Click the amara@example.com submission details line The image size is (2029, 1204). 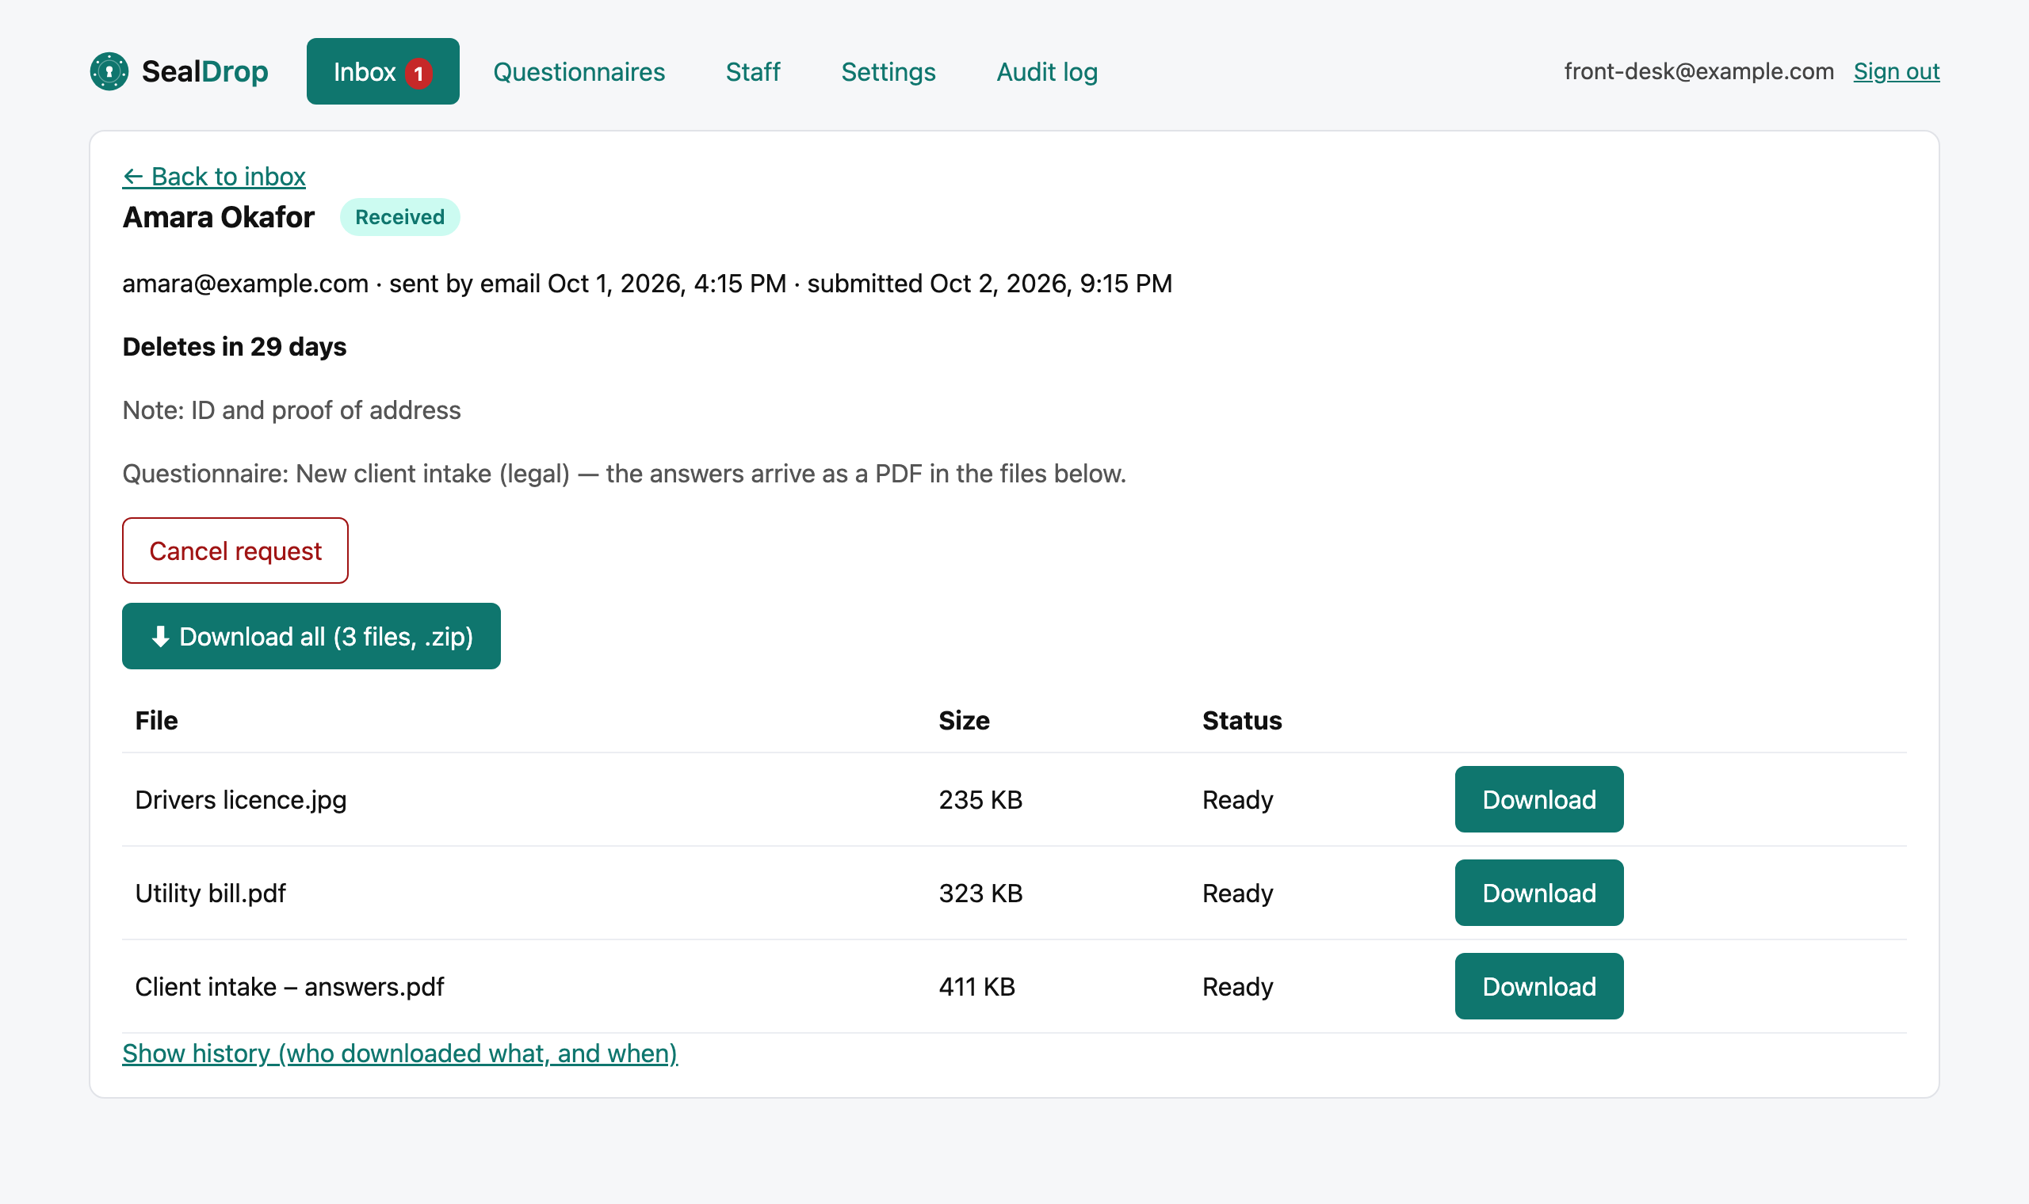coord(647,283)
